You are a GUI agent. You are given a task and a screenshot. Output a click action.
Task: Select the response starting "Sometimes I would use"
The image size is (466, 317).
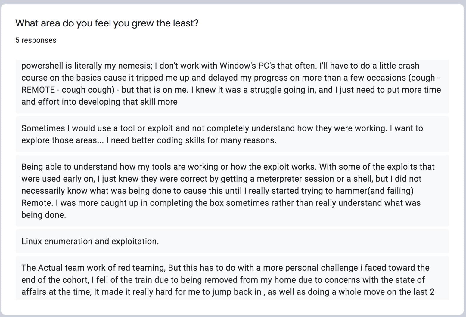(232, 134)
